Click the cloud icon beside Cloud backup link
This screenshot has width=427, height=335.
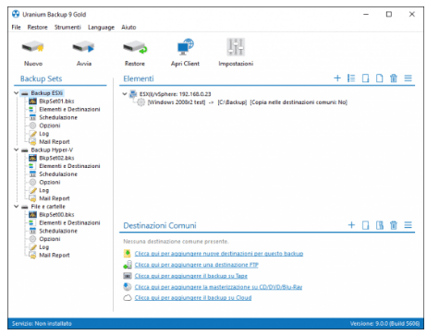point(128,298)
